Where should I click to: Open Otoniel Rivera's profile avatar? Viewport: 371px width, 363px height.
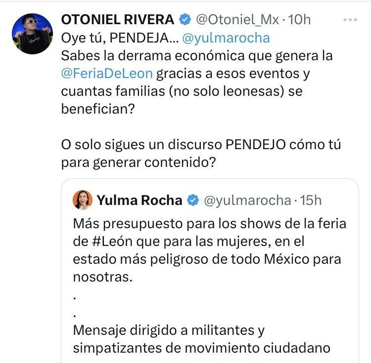32,34
